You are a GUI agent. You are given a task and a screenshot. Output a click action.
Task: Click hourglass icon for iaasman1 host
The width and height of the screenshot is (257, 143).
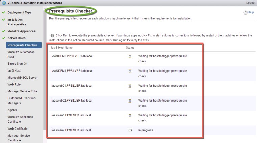pos(130,116)
